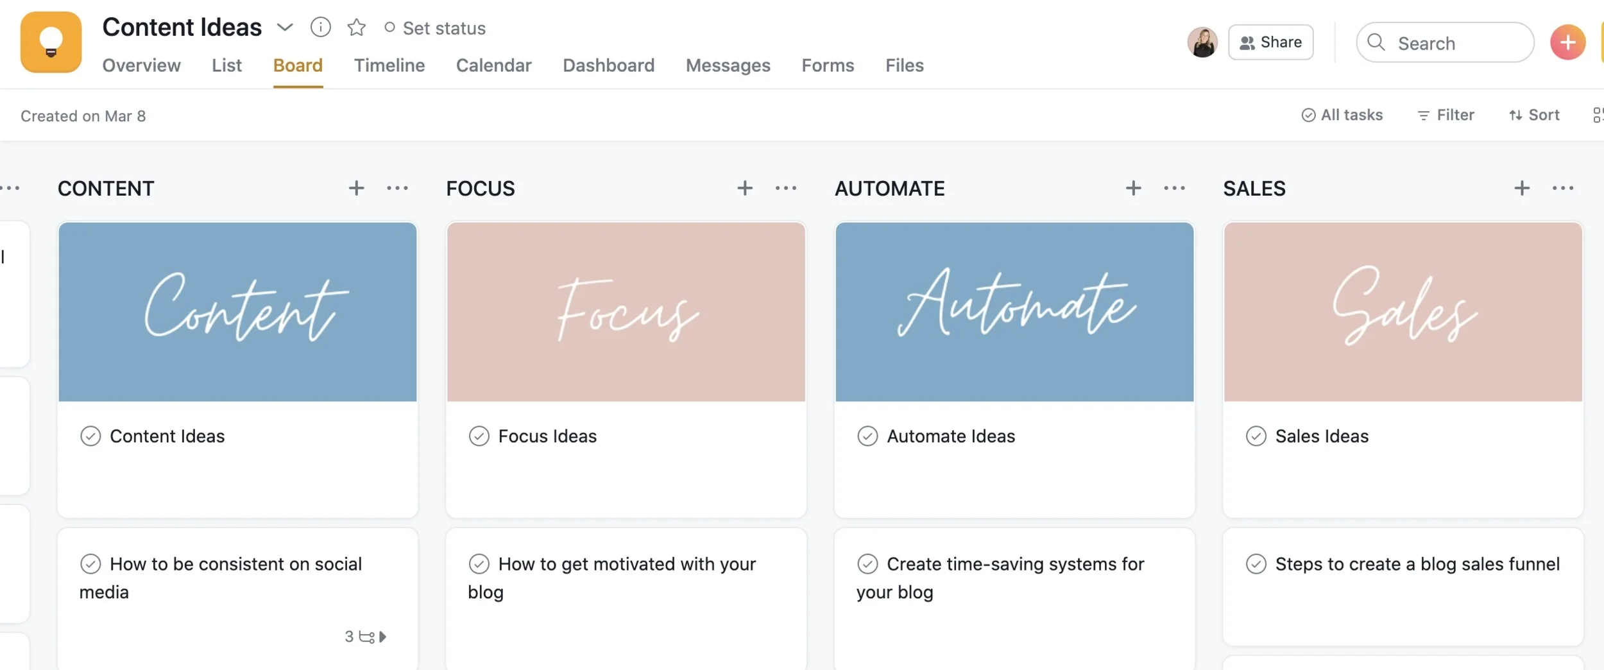Image resolution: width=1604 pixels, height=670 pixels.
Task: Open the Automate Ideas task card title
Action: 951,436
